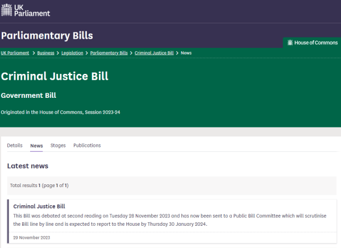Click the large Criminal Justice Bill page heading

coord(55,76)
